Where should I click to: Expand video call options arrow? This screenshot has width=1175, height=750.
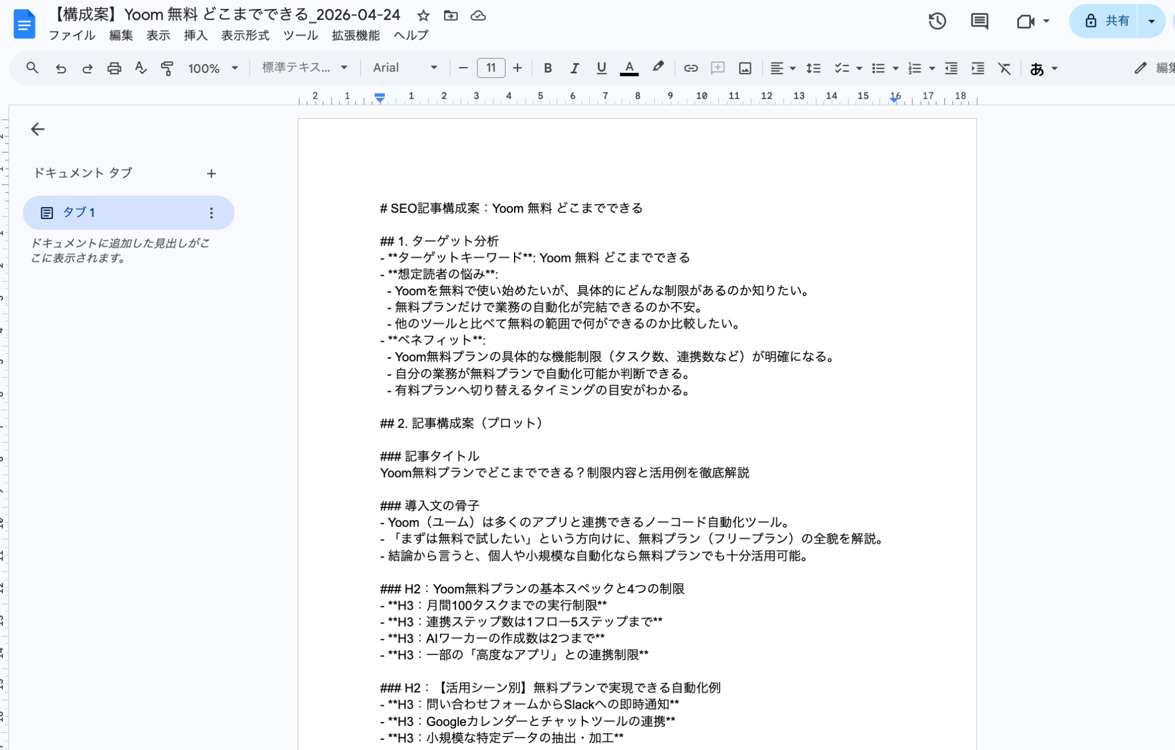tap(1046, 21)
